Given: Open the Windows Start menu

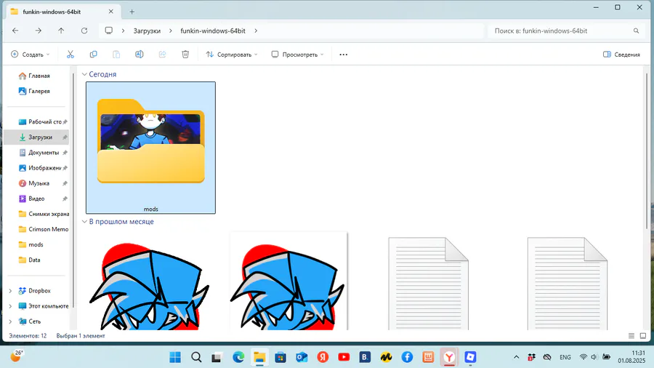Looking at the screenshot, I should 175,357.
